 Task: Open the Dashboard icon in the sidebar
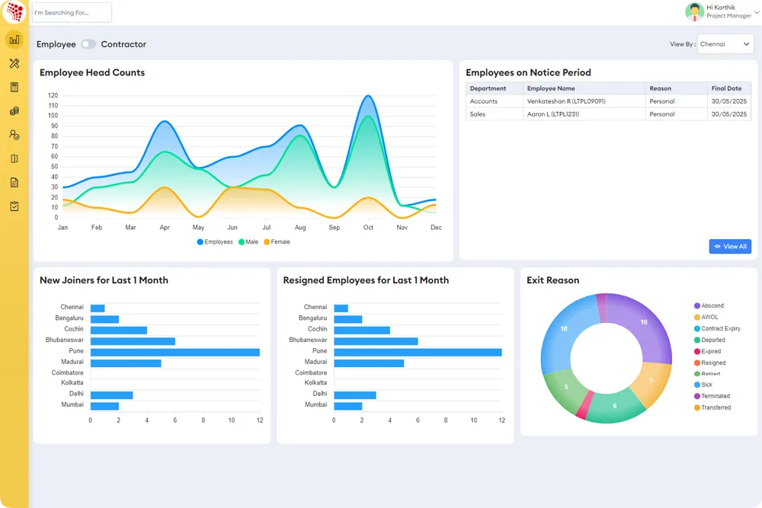pos(14,39)
